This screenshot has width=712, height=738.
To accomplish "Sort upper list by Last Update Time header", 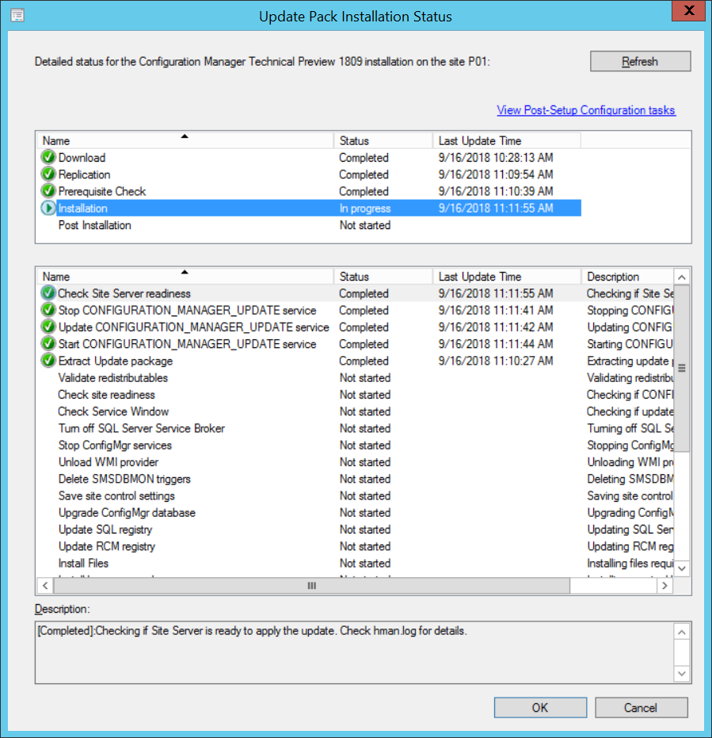I will [x=507, y=140].
